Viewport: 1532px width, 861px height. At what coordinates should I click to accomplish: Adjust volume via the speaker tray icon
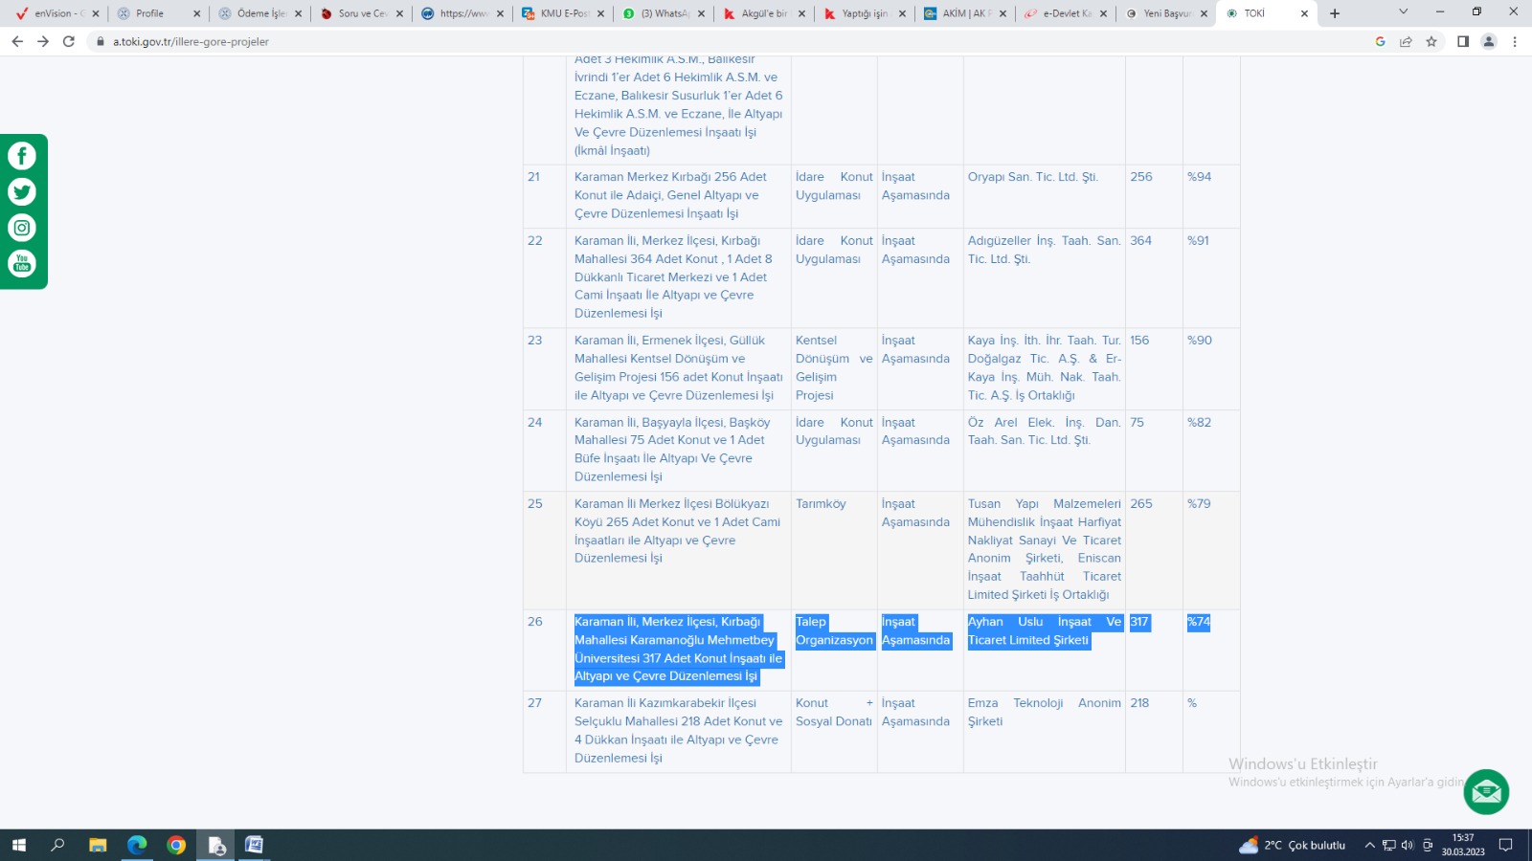[x=1408, y=845]
